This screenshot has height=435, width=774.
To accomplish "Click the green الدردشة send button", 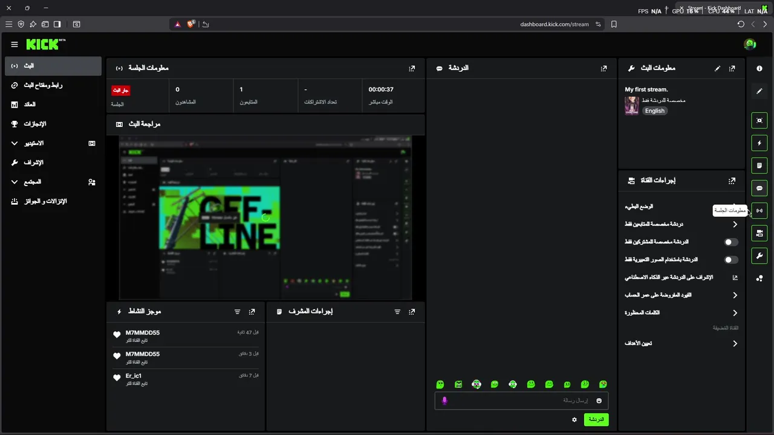I will tap(596, 419).
